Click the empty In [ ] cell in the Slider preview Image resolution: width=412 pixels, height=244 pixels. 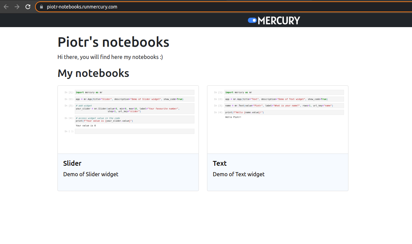pos(134,131)
